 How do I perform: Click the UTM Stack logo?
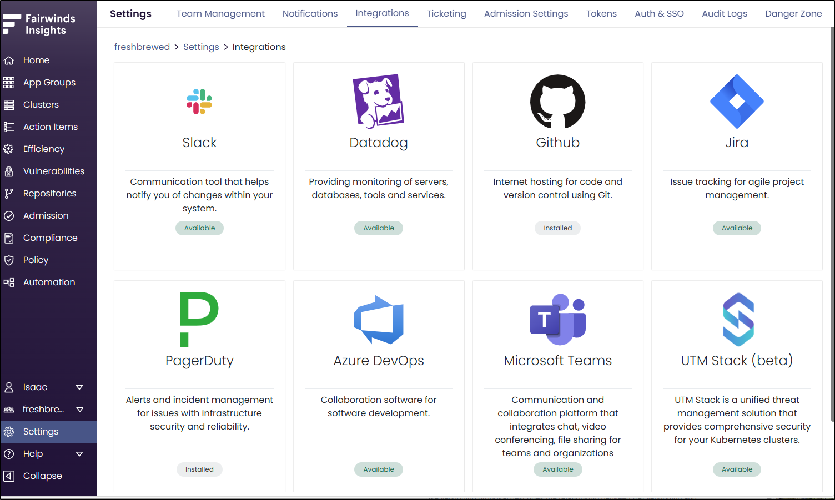[738, 320]
